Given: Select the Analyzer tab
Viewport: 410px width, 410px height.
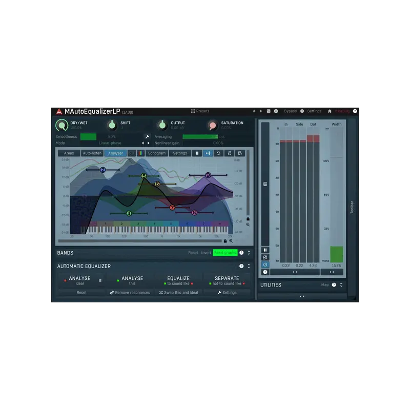Looking at the screenshot, I should pyautogui.click(x=115, y=153).
